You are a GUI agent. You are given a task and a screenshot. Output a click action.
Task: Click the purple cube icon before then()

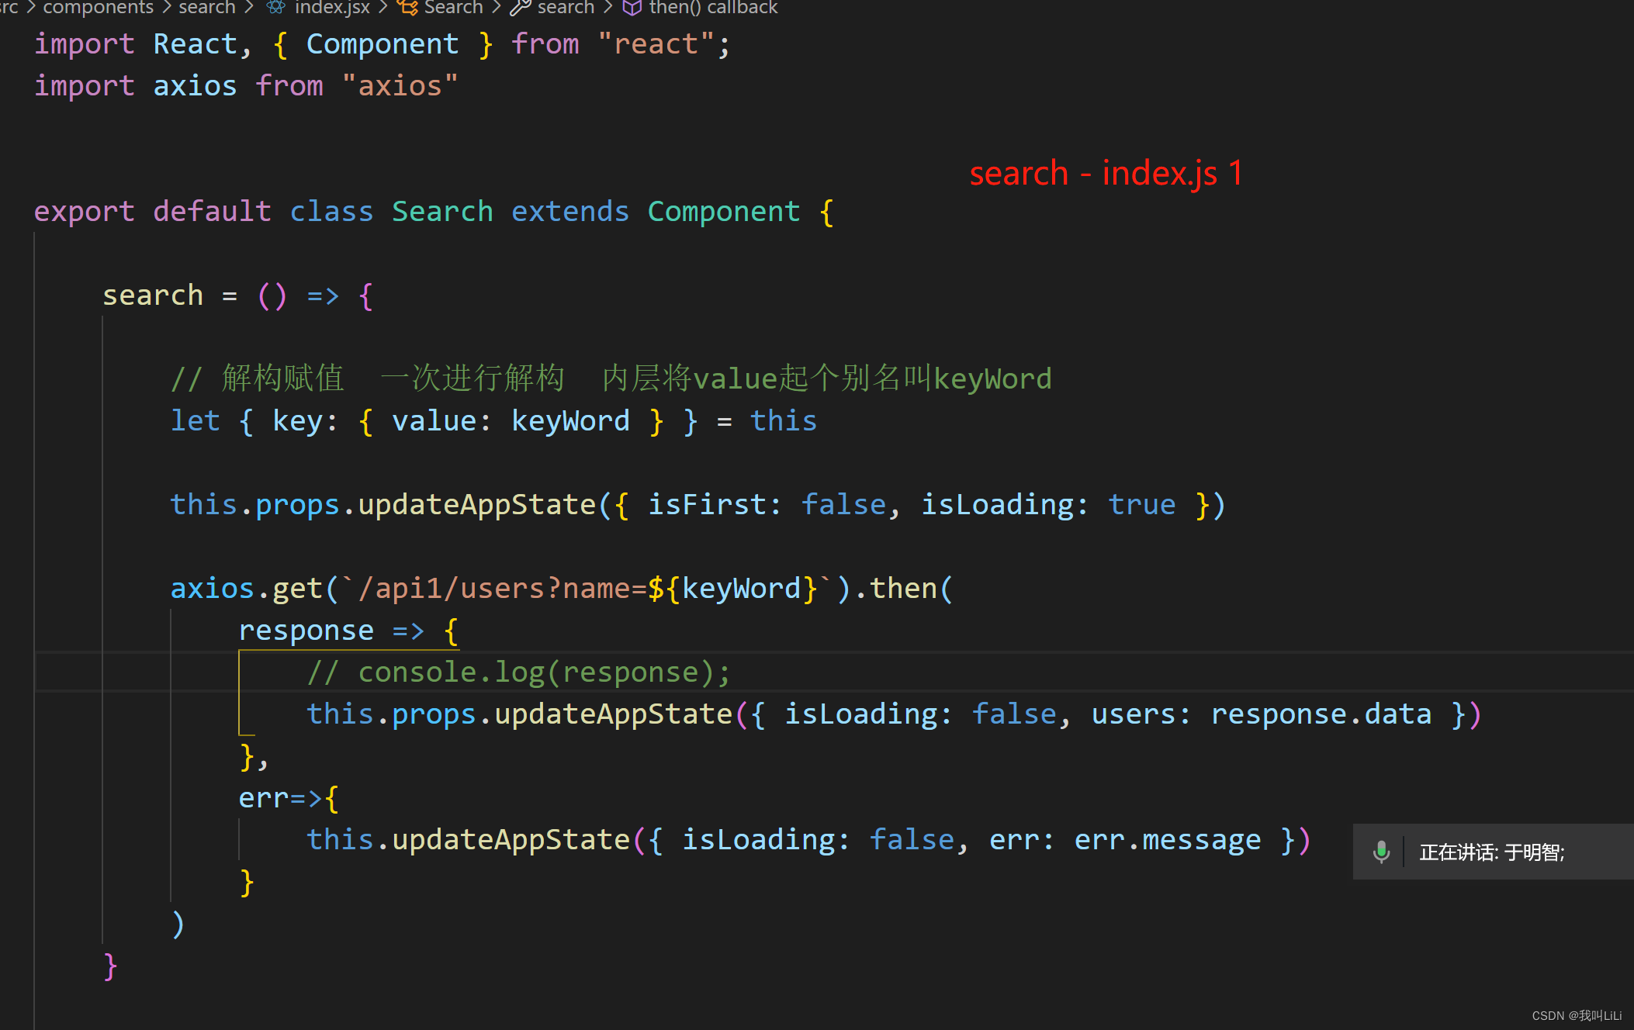[x=632, y=7]
